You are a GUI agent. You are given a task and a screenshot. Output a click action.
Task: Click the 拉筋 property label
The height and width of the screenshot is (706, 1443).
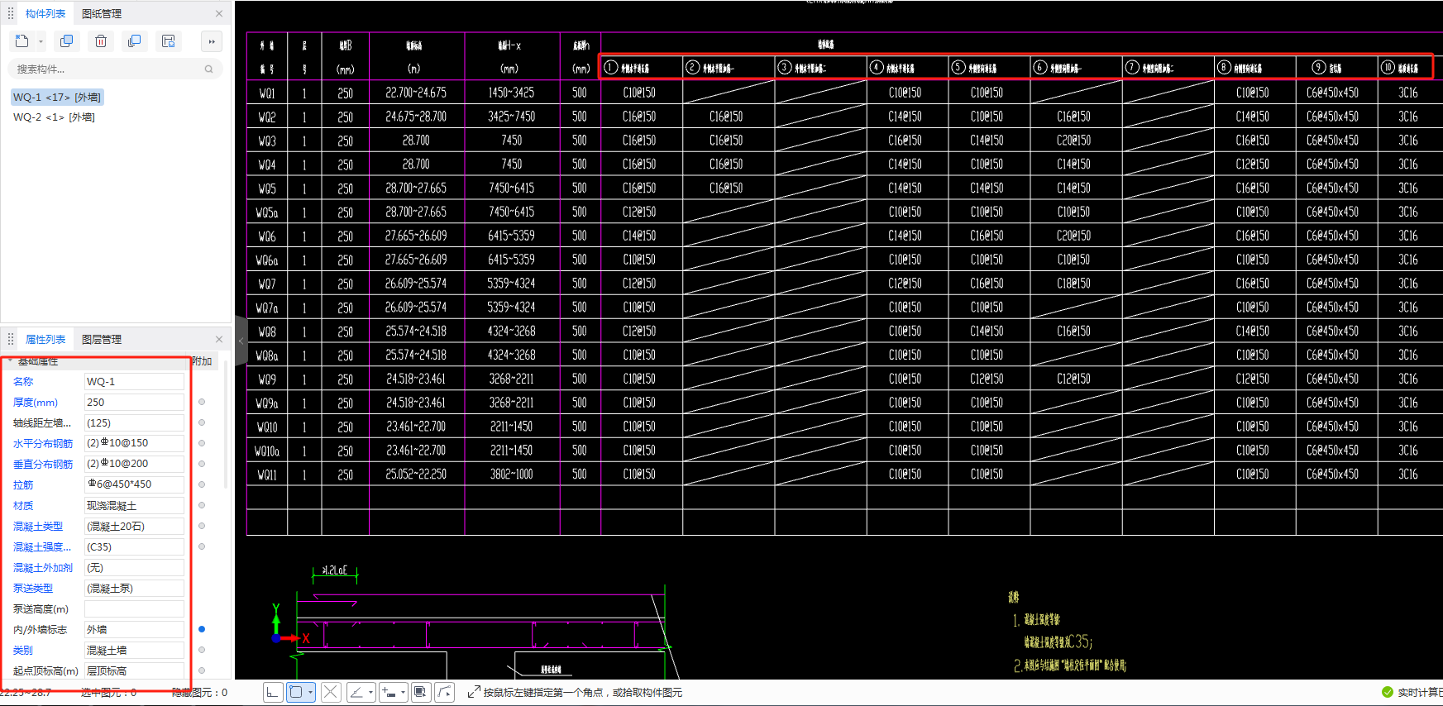[23, 485]
